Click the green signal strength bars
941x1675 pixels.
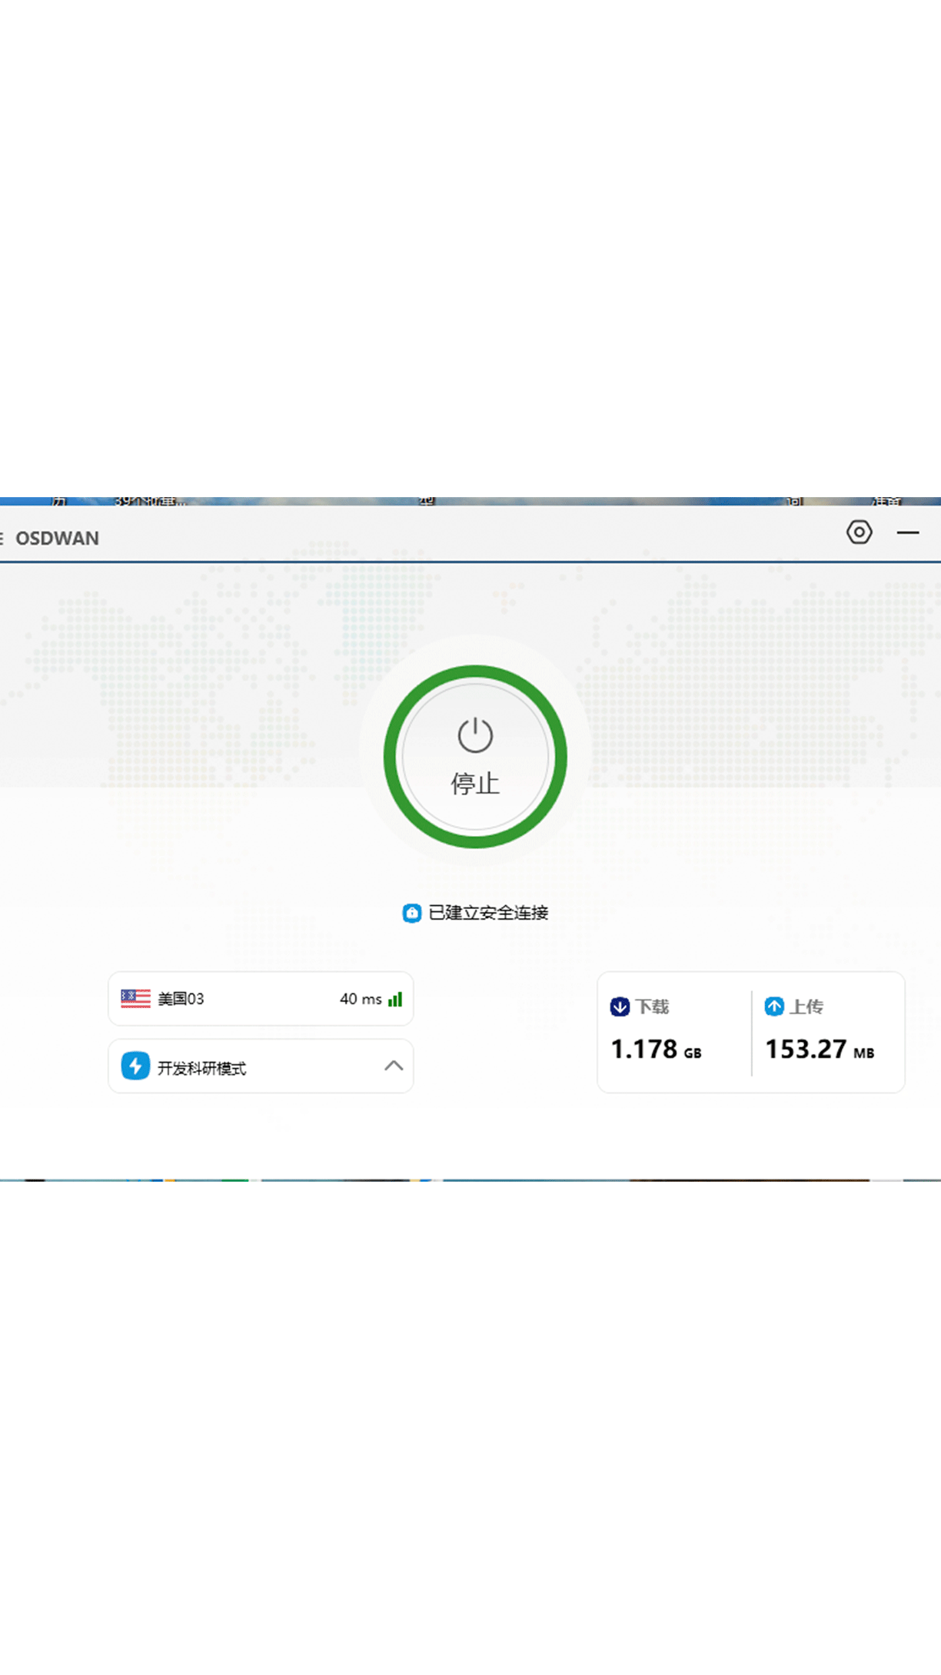[395, 999]
